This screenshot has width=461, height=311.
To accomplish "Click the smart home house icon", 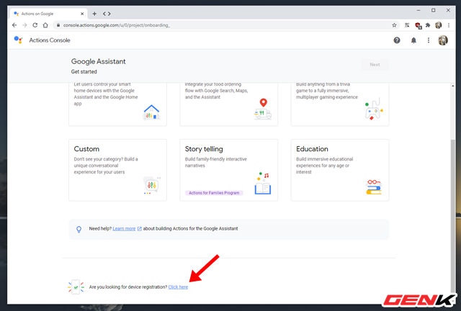I will click(x=151, y=112).
